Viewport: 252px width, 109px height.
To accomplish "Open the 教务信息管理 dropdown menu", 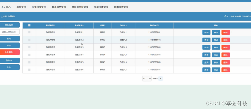I will pos(60,7).
